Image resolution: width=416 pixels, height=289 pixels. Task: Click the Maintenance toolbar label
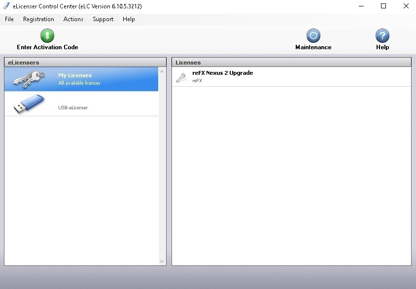click(313, 47)
